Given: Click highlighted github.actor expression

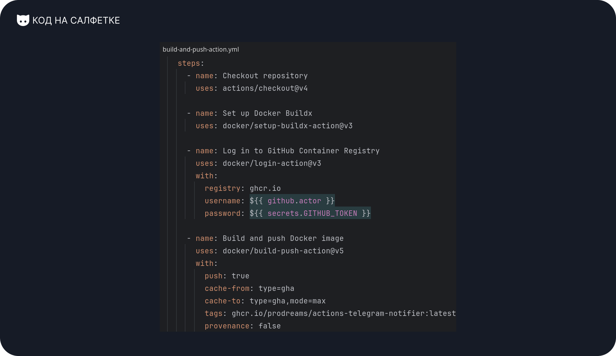Looking at the screenshot, I should tap(292, 201).
